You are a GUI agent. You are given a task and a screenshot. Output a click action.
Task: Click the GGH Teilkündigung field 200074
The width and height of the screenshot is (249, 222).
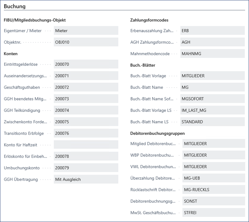(x=86, y=110)
